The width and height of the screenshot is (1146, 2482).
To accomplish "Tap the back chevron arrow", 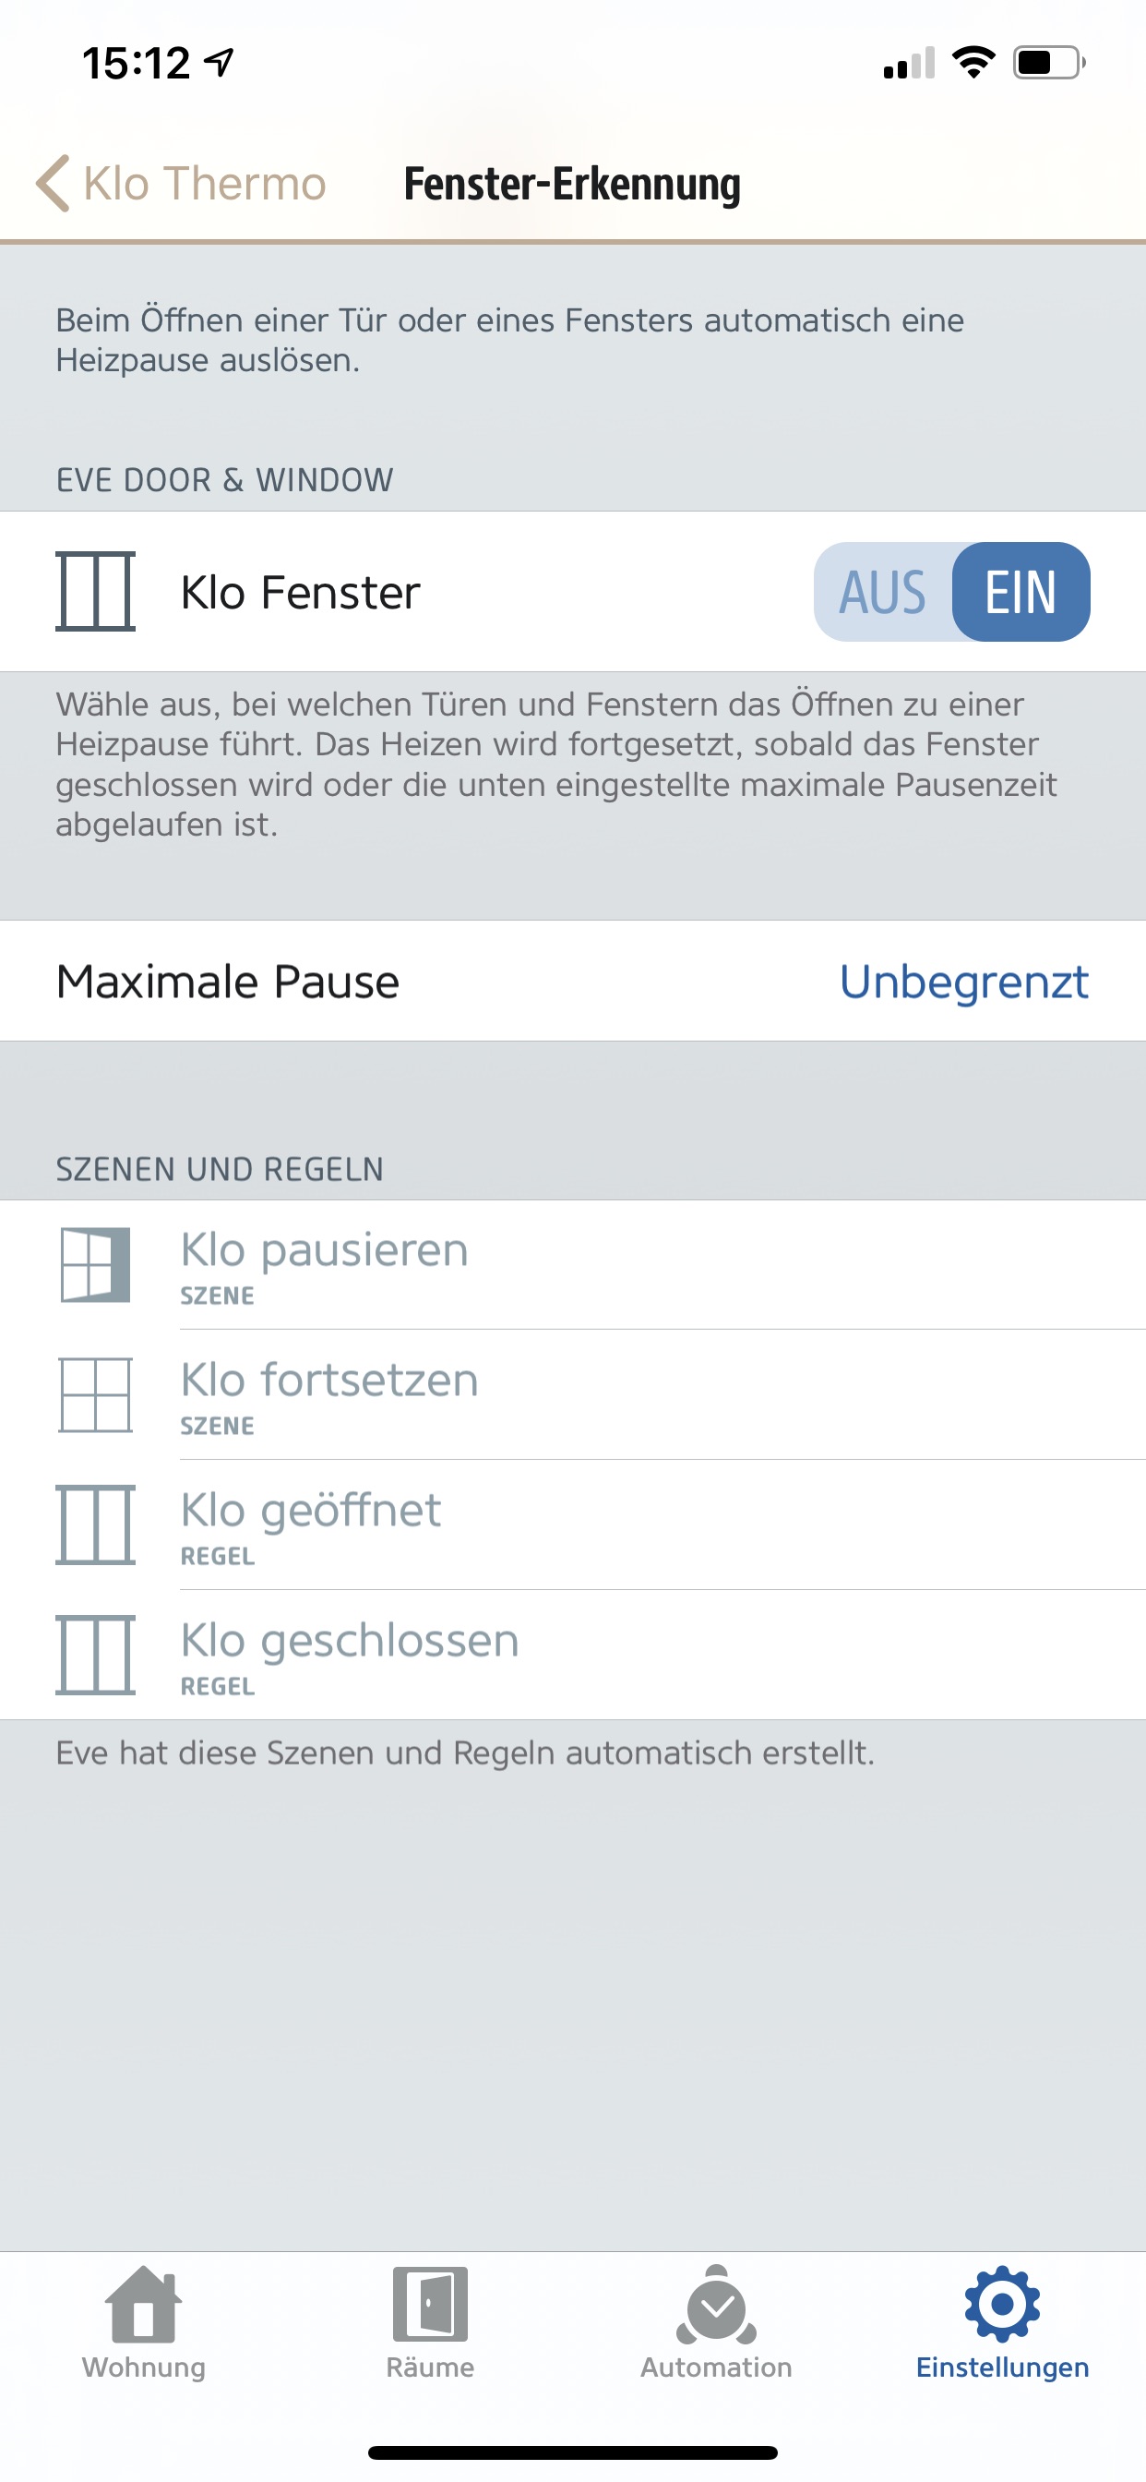I will pos(53,183).
